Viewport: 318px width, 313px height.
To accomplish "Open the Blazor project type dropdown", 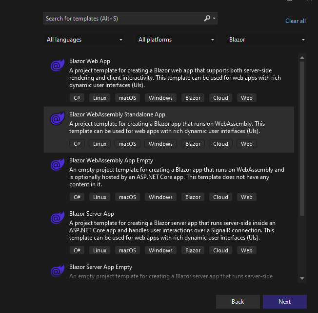I will click(x=267, y=40).
